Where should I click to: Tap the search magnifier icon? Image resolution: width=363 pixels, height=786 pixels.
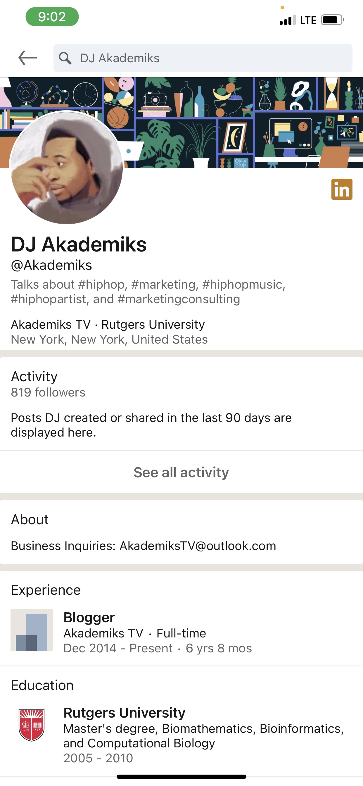pyautogui.click(x=65, y=58)
